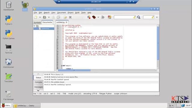Select untitled.py in the Documents tree
This screenshot has width=192, height=108.
(44, 28)
